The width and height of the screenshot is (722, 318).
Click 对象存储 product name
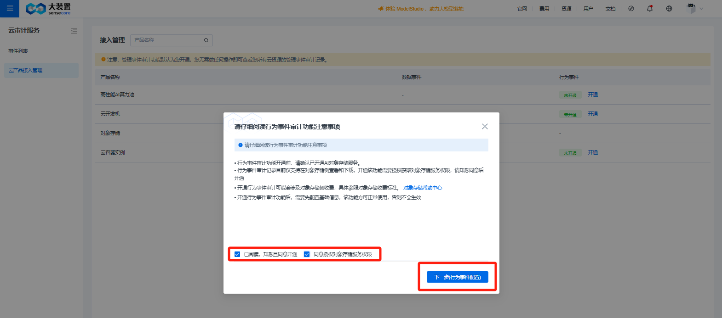pyautogui.click(x=110, y=133)
